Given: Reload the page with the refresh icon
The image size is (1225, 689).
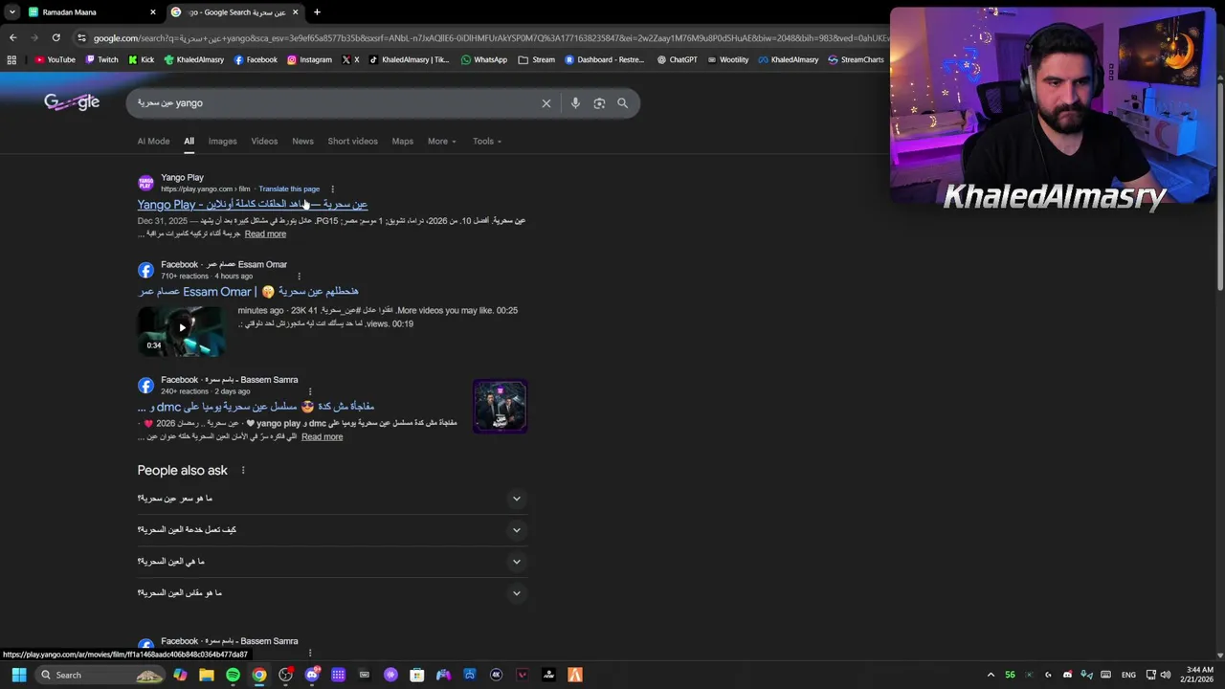Looking at the screenshot, I should 56,37.
